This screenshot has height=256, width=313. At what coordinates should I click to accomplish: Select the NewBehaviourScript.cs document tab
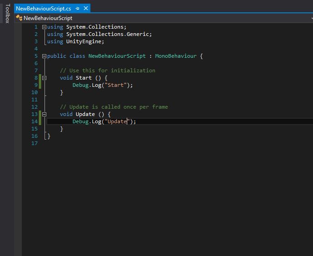click(x=43, y=9)
